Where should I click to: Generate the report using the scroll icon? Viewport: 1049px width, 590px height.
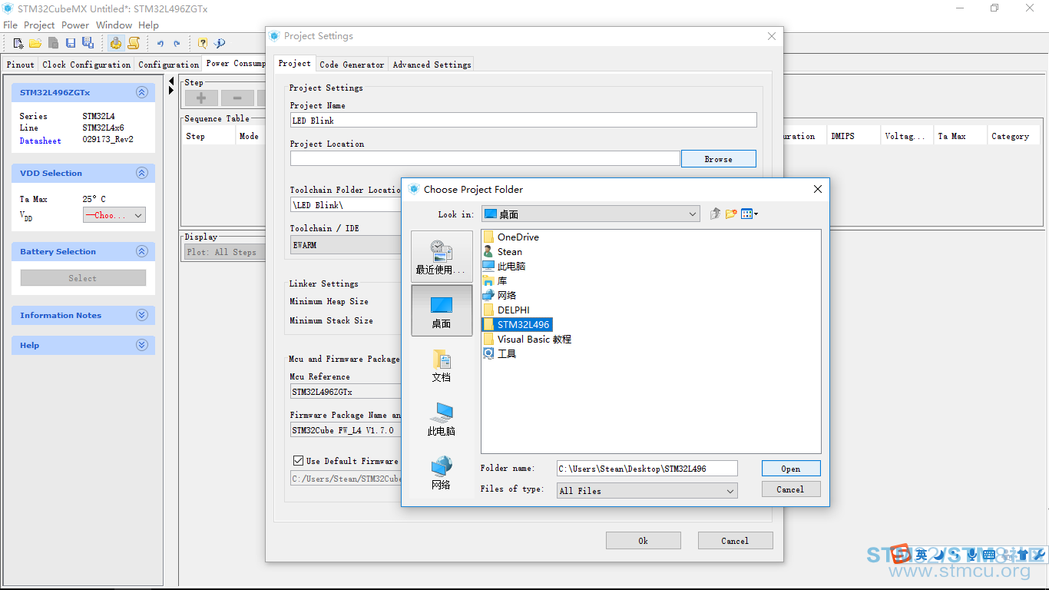[x=134, y=43]
